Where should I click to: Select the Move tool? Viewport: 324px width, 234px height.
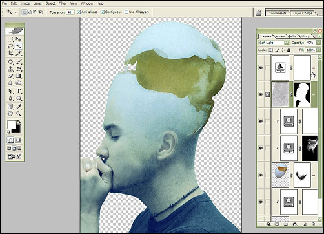(x=19, y=39)
